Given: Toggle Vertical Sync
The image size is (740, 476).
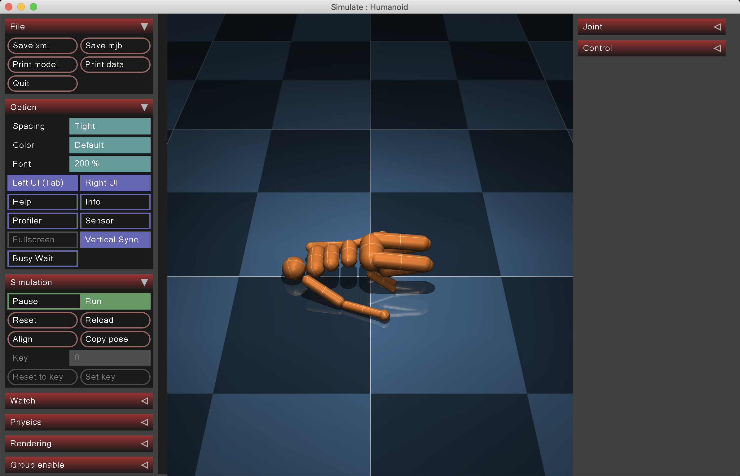Looking at the screenshot, I should (x=115, y=240).
